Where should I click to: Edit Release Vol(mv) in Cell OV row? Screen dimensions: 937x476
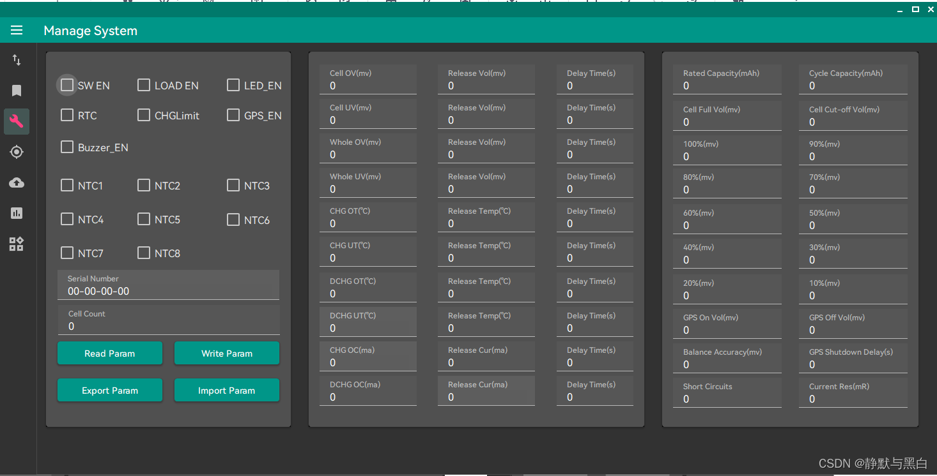(x=486, y=79)
